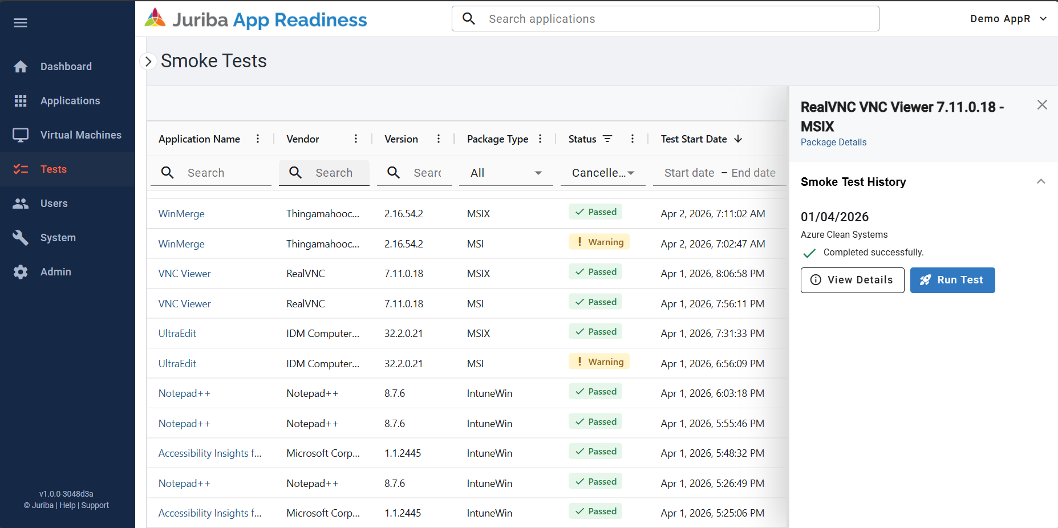Click the Virtual Machines monitor icon

point(21,135)
